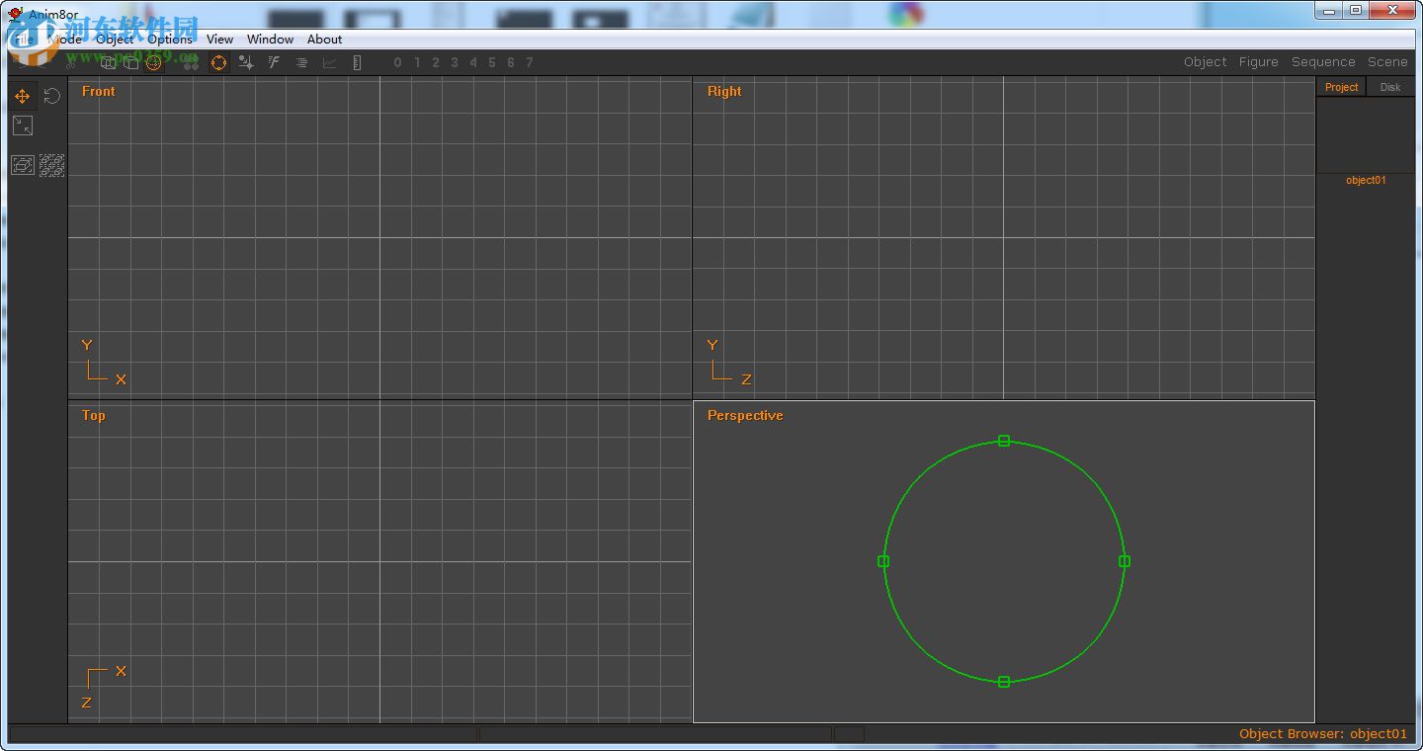Image resolution: width=1423 pixels, height=751 pixels.
Task: Switch to Figure editor mode
Action: 1258,61
